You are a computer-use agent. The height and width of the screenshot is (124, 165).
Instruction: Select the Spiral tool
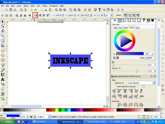pos(3,60)
